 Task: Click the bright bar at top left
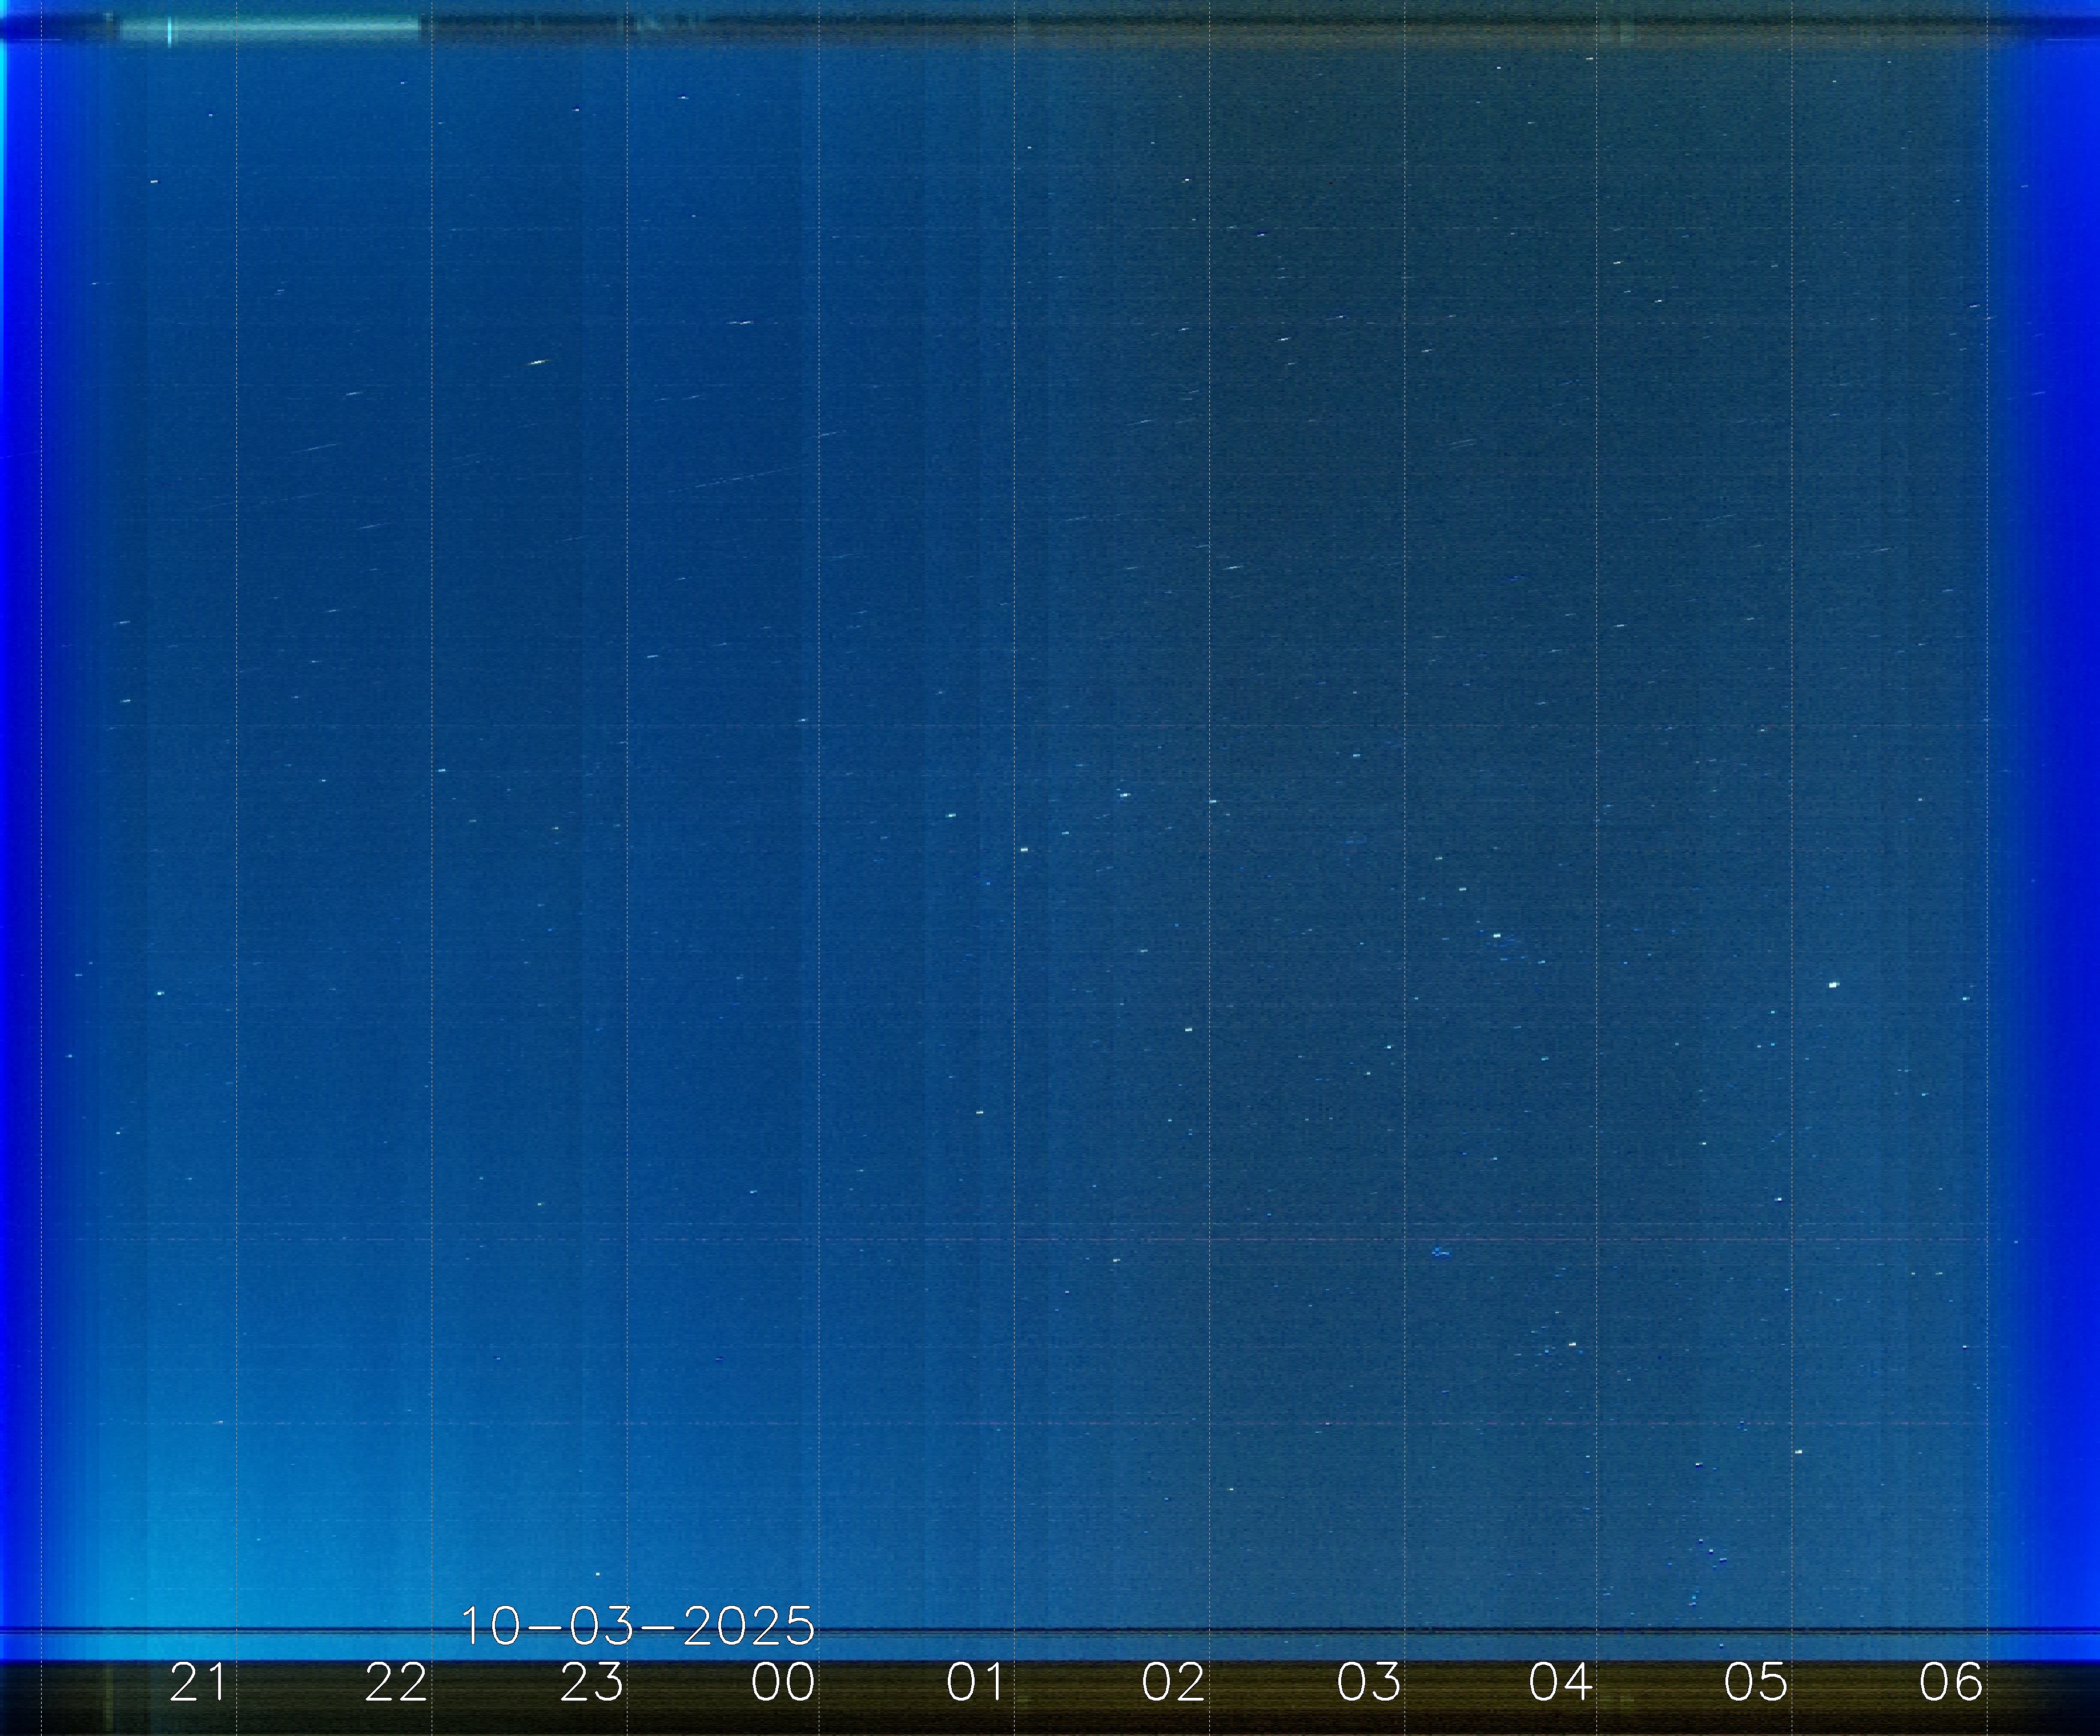tap(270, 28)
